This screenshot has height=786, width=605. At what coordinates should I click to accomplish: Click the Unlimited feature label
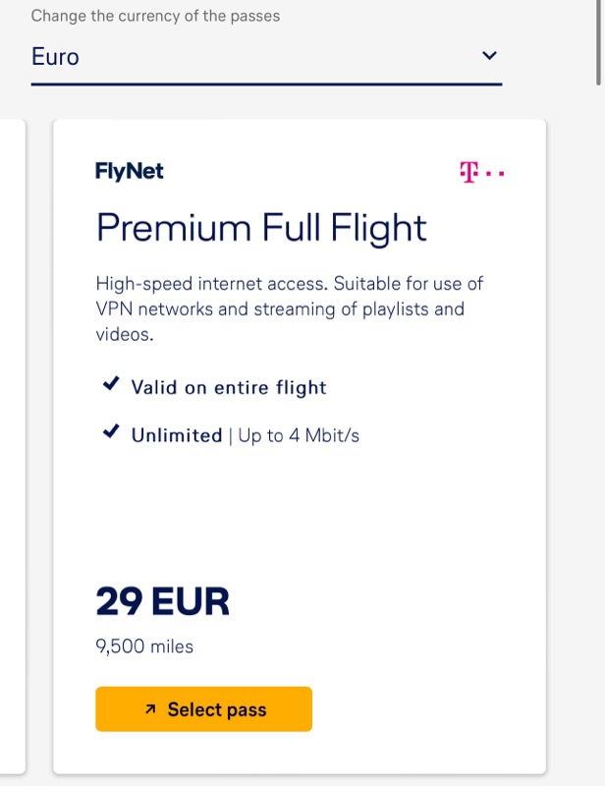(x=177, y=435)
